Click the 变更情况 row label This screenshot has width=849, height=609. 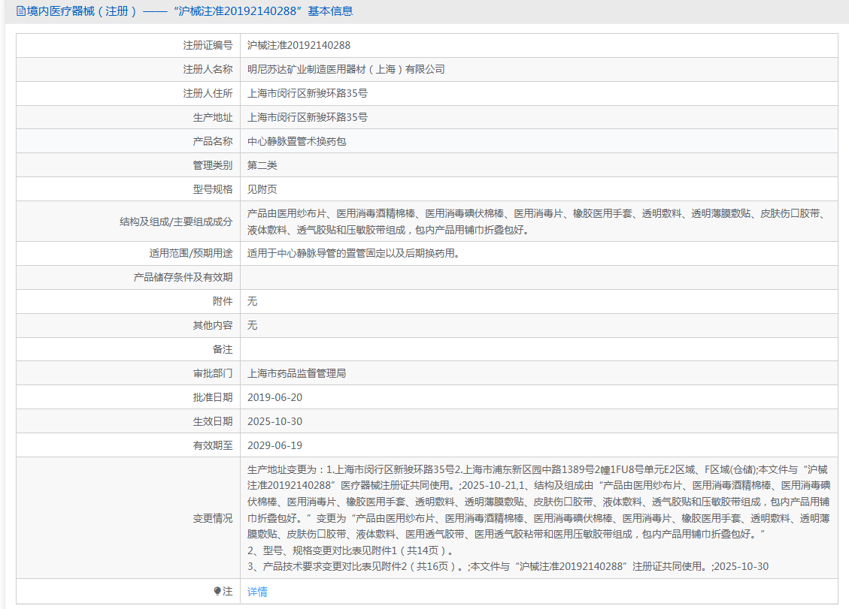(x=213, y=518)
